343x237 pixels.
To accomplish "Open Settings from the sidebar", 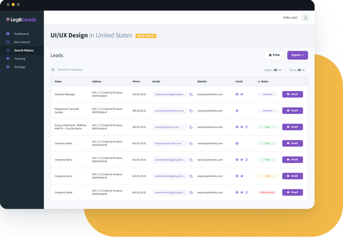I will click(20, 67).
